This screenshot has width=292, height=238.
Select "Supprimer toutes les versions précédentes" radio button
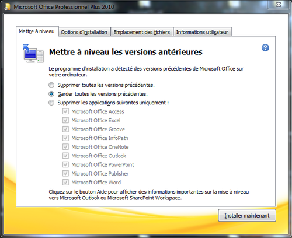coord(51,85)
